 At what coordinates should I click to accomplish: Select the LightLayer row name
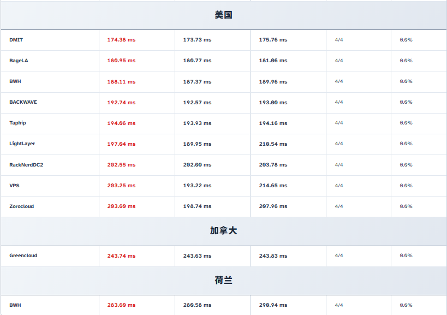(x=22, y=144)
